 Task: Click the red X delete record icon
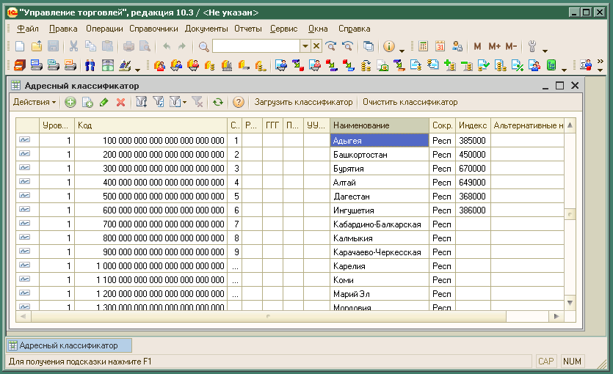click(x=120, y=103)
